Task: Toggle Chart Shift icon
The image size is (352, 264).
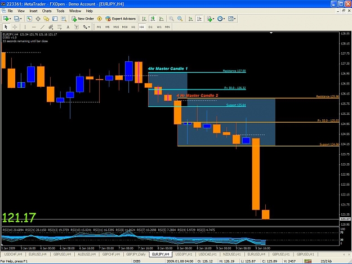Action: (x=199, y=19)
